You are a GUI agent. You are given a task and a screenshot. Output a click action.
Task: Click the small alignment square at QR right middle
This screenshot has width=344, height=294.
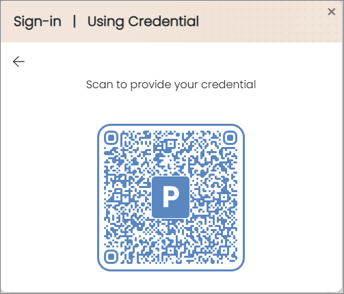[224, 197]
